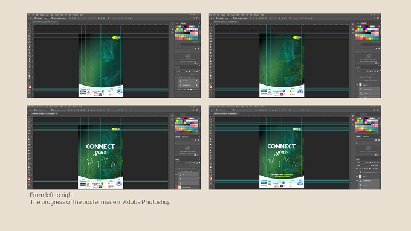Select the Pen tool in bottom-left screenshot
This screenshot has width=411, height=231.
point(29,156)
